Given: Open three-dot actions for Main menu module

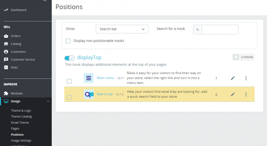Looking at the screenshot, I should (x=246, y=78).
